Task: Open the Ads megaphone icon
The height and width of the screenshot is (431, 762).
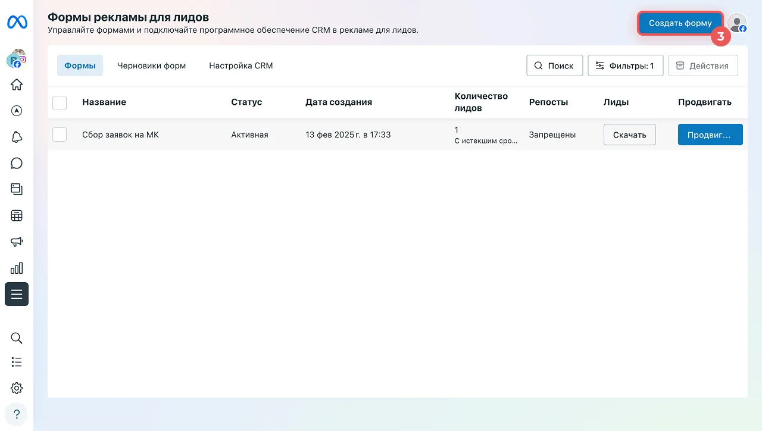Action: click(x=17, y=242)
